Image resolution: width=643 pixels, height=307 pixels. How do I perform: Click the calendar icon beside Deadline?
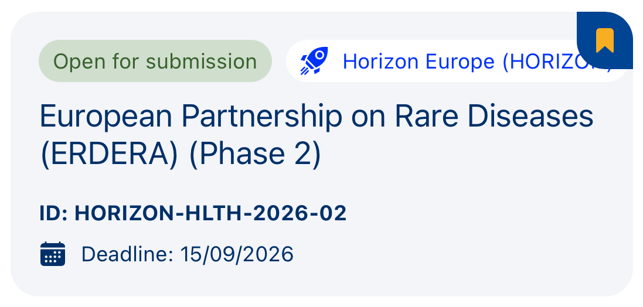53,254
